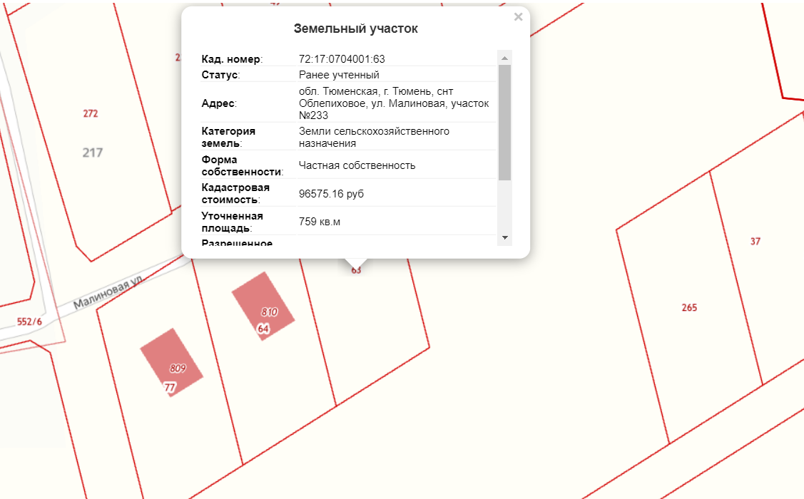Click the address text with Облепиховое
This screenshot has width=804, height=499.
tap(394, 103)
